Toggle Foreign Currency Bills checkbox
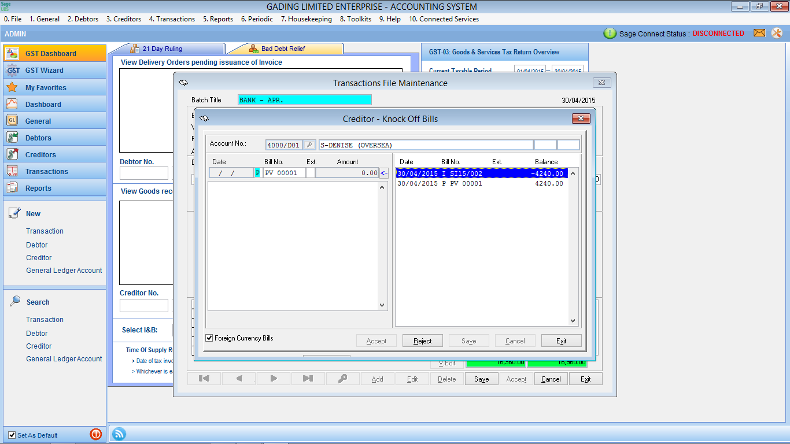The image size is (790, 444). [x=209, y=338]
